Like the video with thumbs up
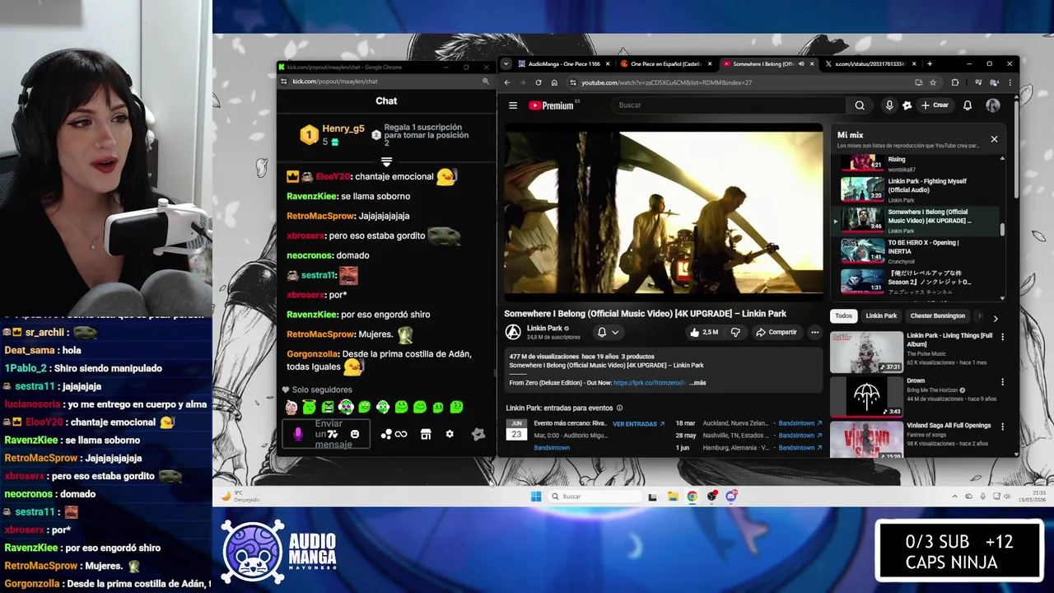1054x593 pixels. [704, 332]
